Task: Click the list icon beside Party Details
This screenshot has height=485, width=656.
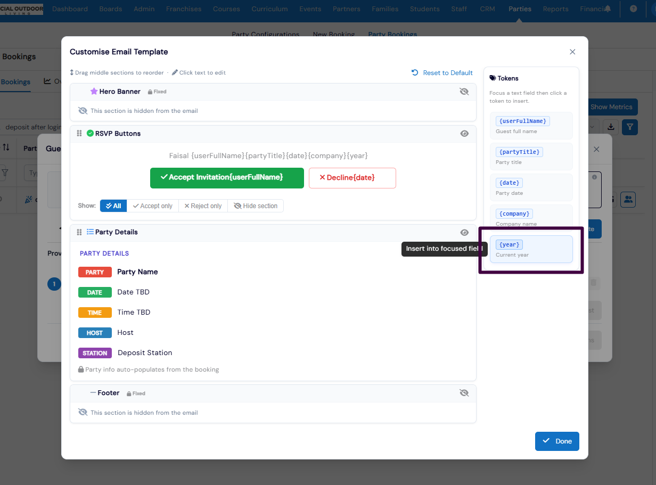Action: pyautogui.click(x=90, y=232)
